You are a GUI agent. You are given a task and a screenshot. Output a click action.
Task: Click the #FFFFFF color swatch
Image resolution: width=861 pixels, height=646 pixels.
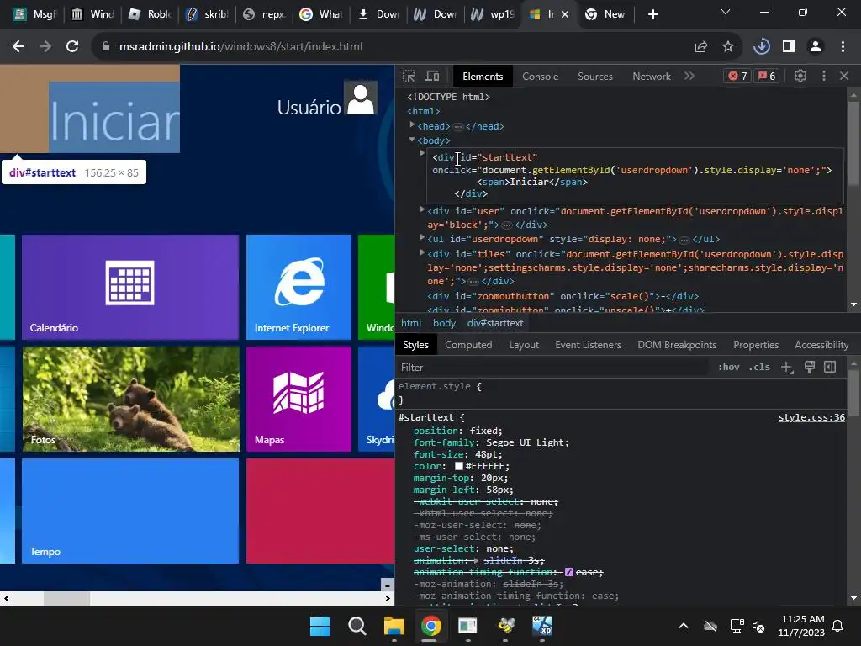click(x=459, y=466)
